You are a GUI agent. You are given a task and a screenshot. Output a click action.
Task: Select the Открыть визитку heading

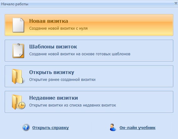tap(52, 72)
